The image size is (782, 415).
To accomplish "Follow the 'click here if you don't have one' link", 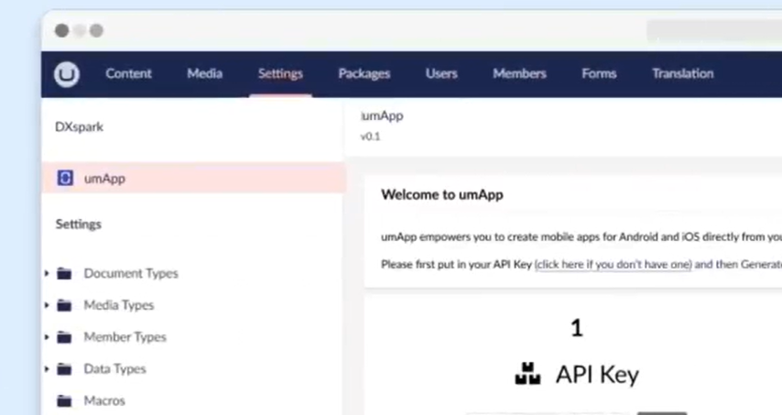I will (x=613, y=265).
